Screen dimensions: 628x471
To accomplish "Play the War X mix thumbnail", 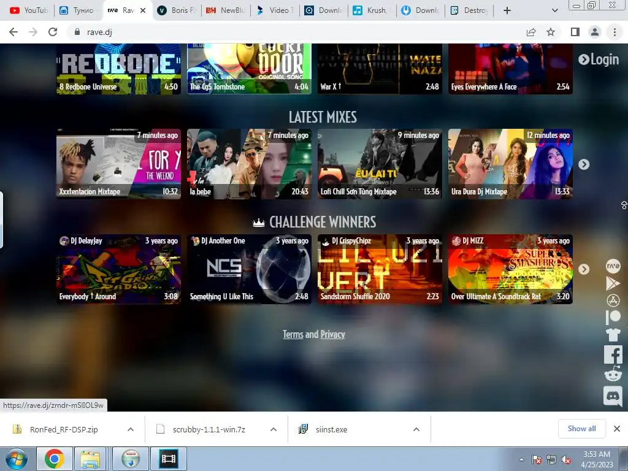I will (x=380, y=69).
